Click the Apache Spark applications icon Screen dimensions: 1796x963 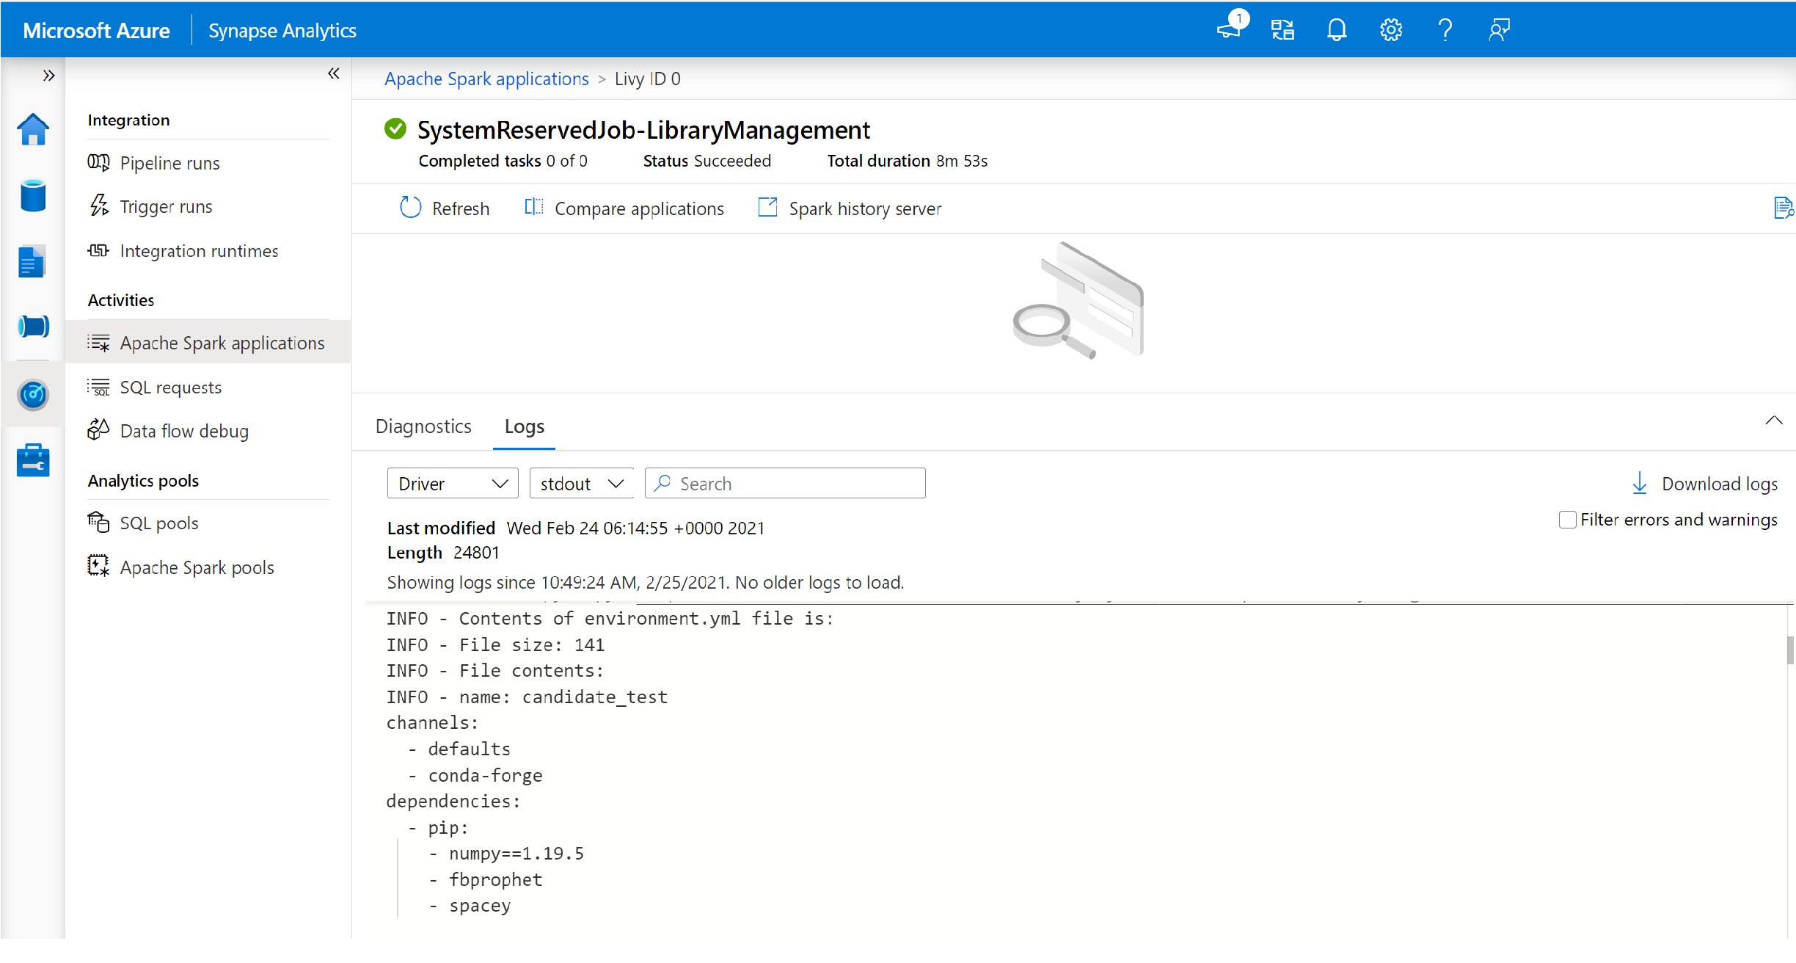[x=98, y=342]
